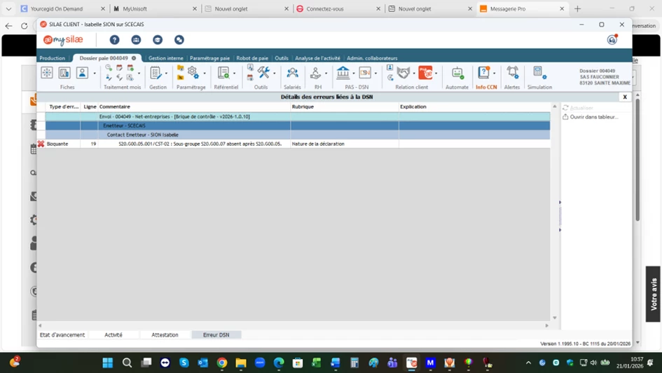Open the employee person fiche icon

pyautogui.click(x=82, y=73)
